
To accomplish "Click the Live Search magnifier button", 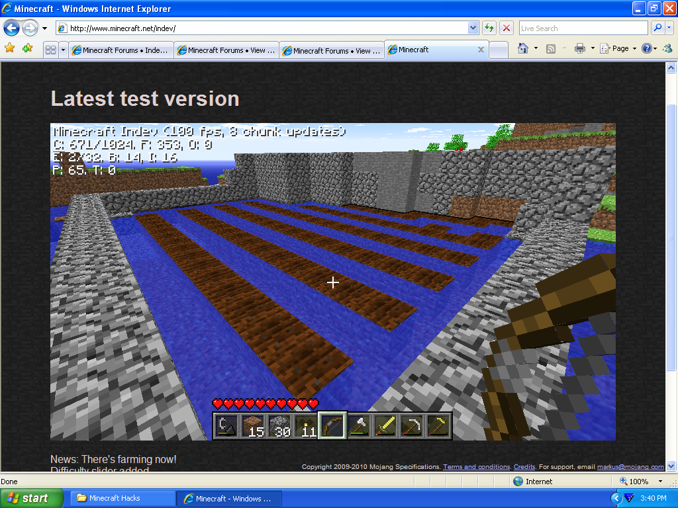I will coord(657,28).
